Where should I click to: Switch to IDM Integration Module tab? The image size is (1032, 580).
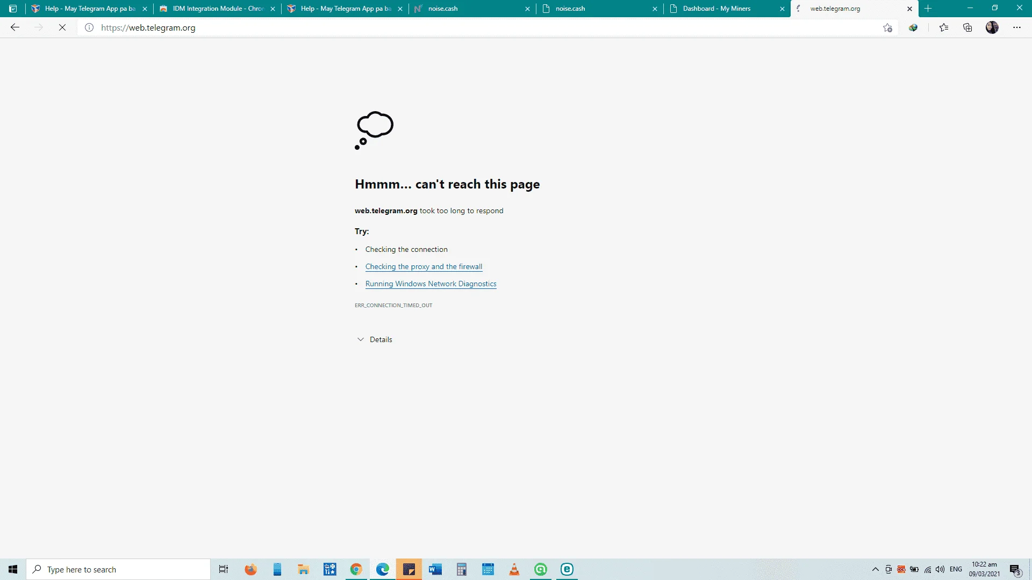217,9
